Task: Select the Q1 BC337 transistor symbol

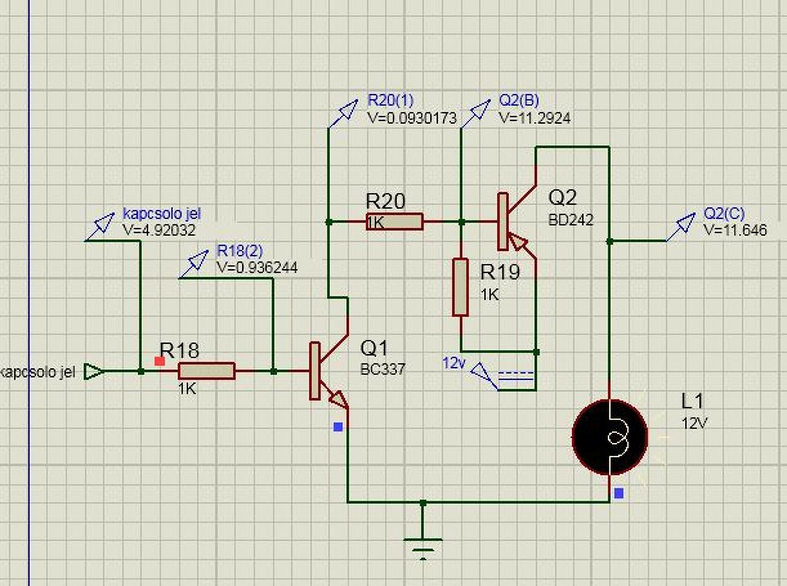Action: tap(328, 371)
